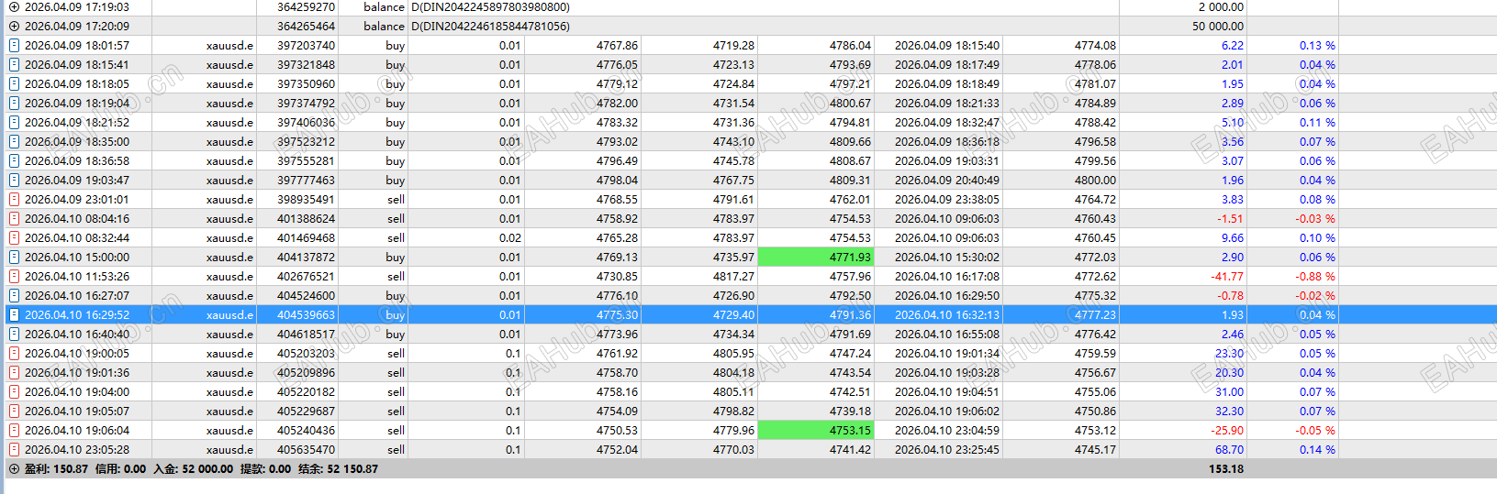
Task: Click the close price 4774.08
Action: (1095, 45)
